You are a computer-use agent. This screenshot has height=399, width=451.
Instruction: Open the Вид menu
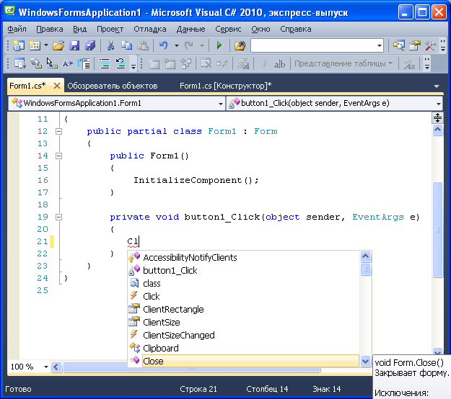79,29
